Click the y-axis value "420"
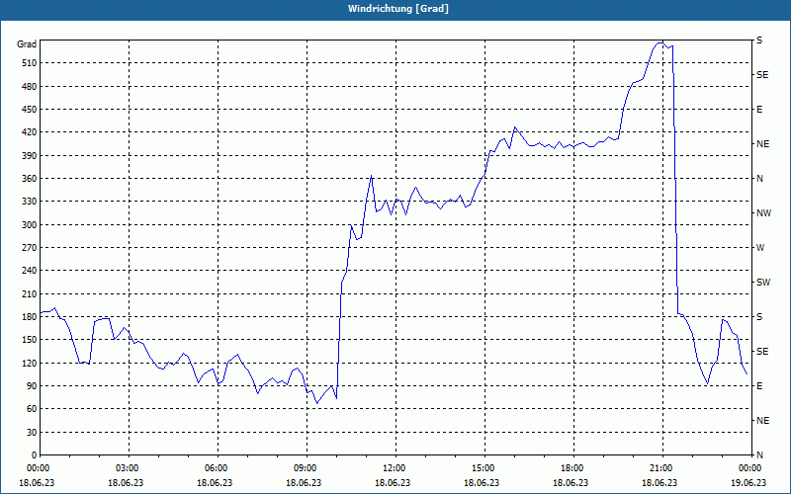Screen dimensions: 791x494 click(30, 132)
